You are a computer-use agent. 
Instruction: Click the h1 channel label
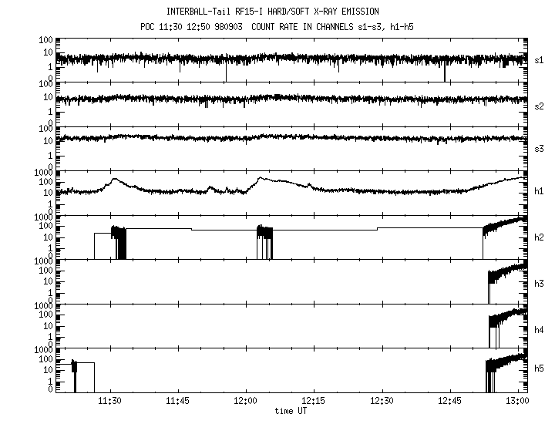click(540, 193)
